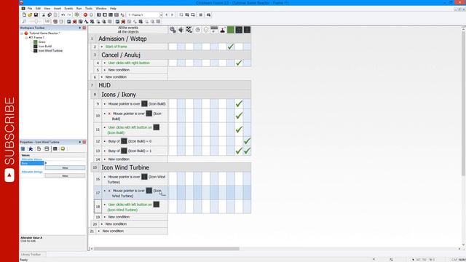Click the green Grass object column header
The height and width of the screenshot is (262, 466).
(x=231, y=30)
